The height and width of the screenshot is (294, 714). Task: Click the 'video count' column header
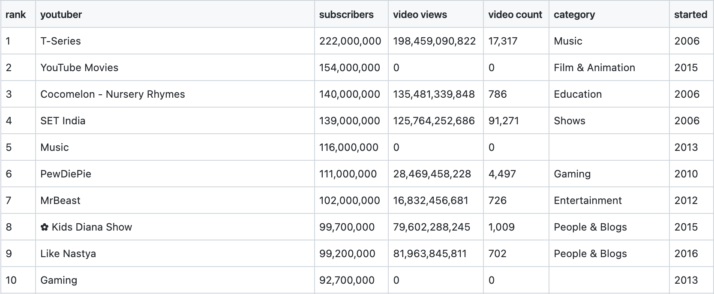[x=515, y=15]
